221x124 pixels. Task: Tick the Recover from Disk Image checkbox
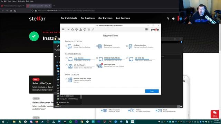click(66, 79)
